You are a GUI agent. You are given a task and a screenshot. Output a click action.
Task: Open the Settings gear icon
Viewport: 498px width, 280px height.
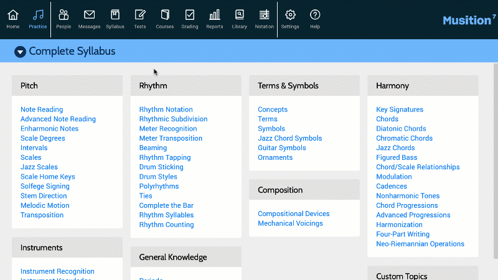coord(290,15)
